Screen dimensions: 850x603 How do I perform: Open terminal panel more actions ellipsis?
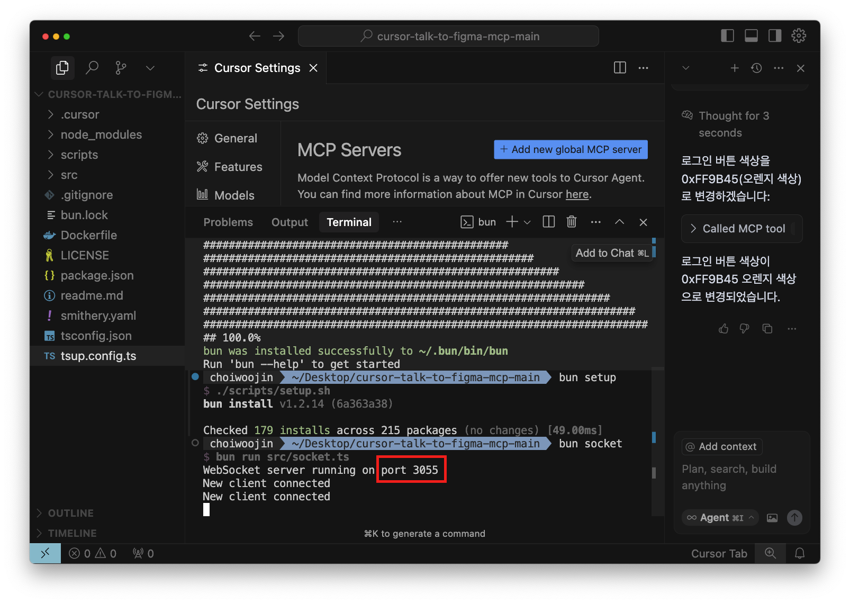coord(596,222)
